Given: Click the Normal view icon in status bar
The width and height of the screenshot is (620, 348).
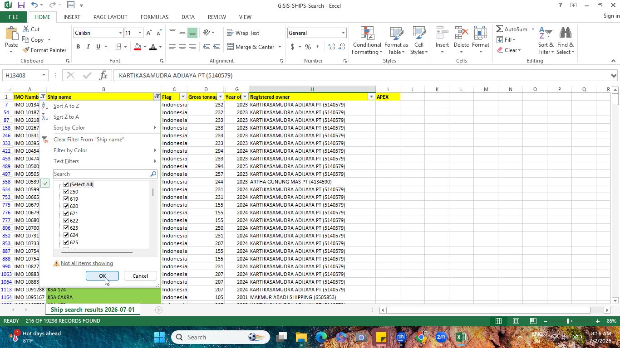Looking at the screenshot, I should [x=498, y=321].
